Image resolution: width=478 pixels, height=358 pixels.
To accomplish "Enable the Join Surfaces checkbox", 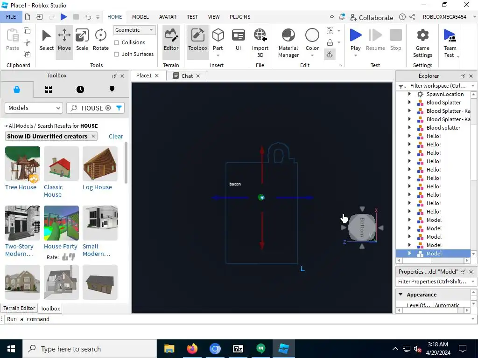I will 116,54.
